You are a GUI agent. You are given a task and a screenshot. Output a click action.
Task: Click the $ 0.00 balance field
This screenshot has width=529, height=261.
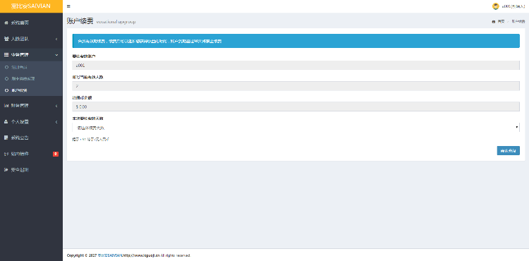[296, 107]
